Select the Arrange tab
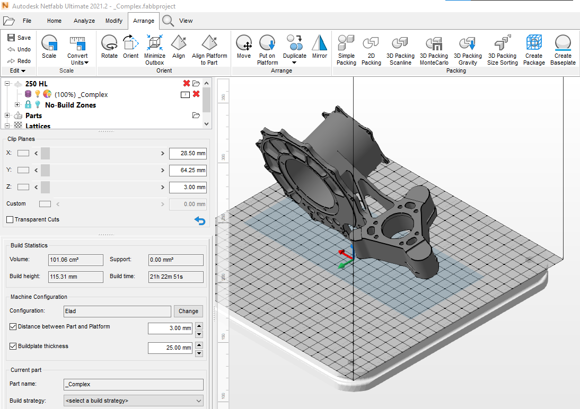This screenshot has width=580, height=409. point(144,21)
